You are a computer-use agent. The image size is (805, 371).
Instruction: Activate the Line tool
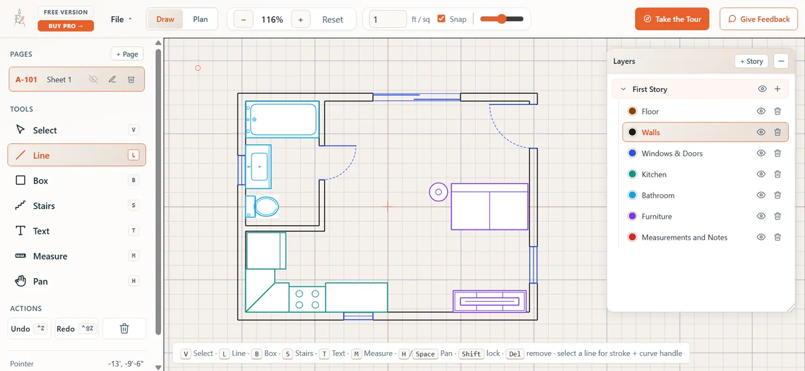(x=77, y=155)
